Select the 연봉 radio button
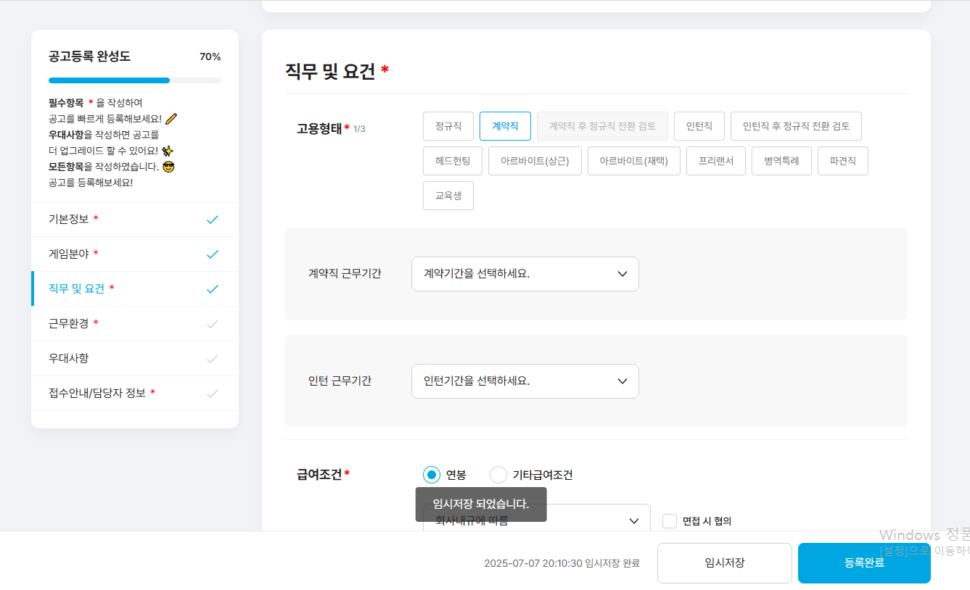The image size is (970, 590). click(x=432, y=475)
